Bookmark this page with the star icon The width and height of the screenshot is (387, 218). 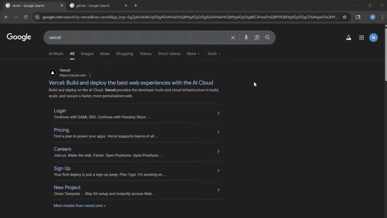click(x=345, y=17)
